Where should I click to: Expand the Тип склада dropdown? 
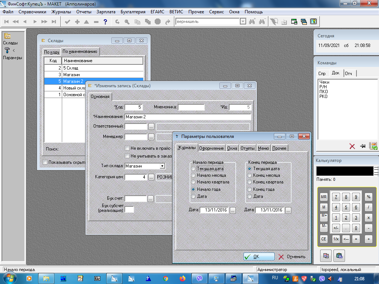pyautogui.click(x=162, y=166)
